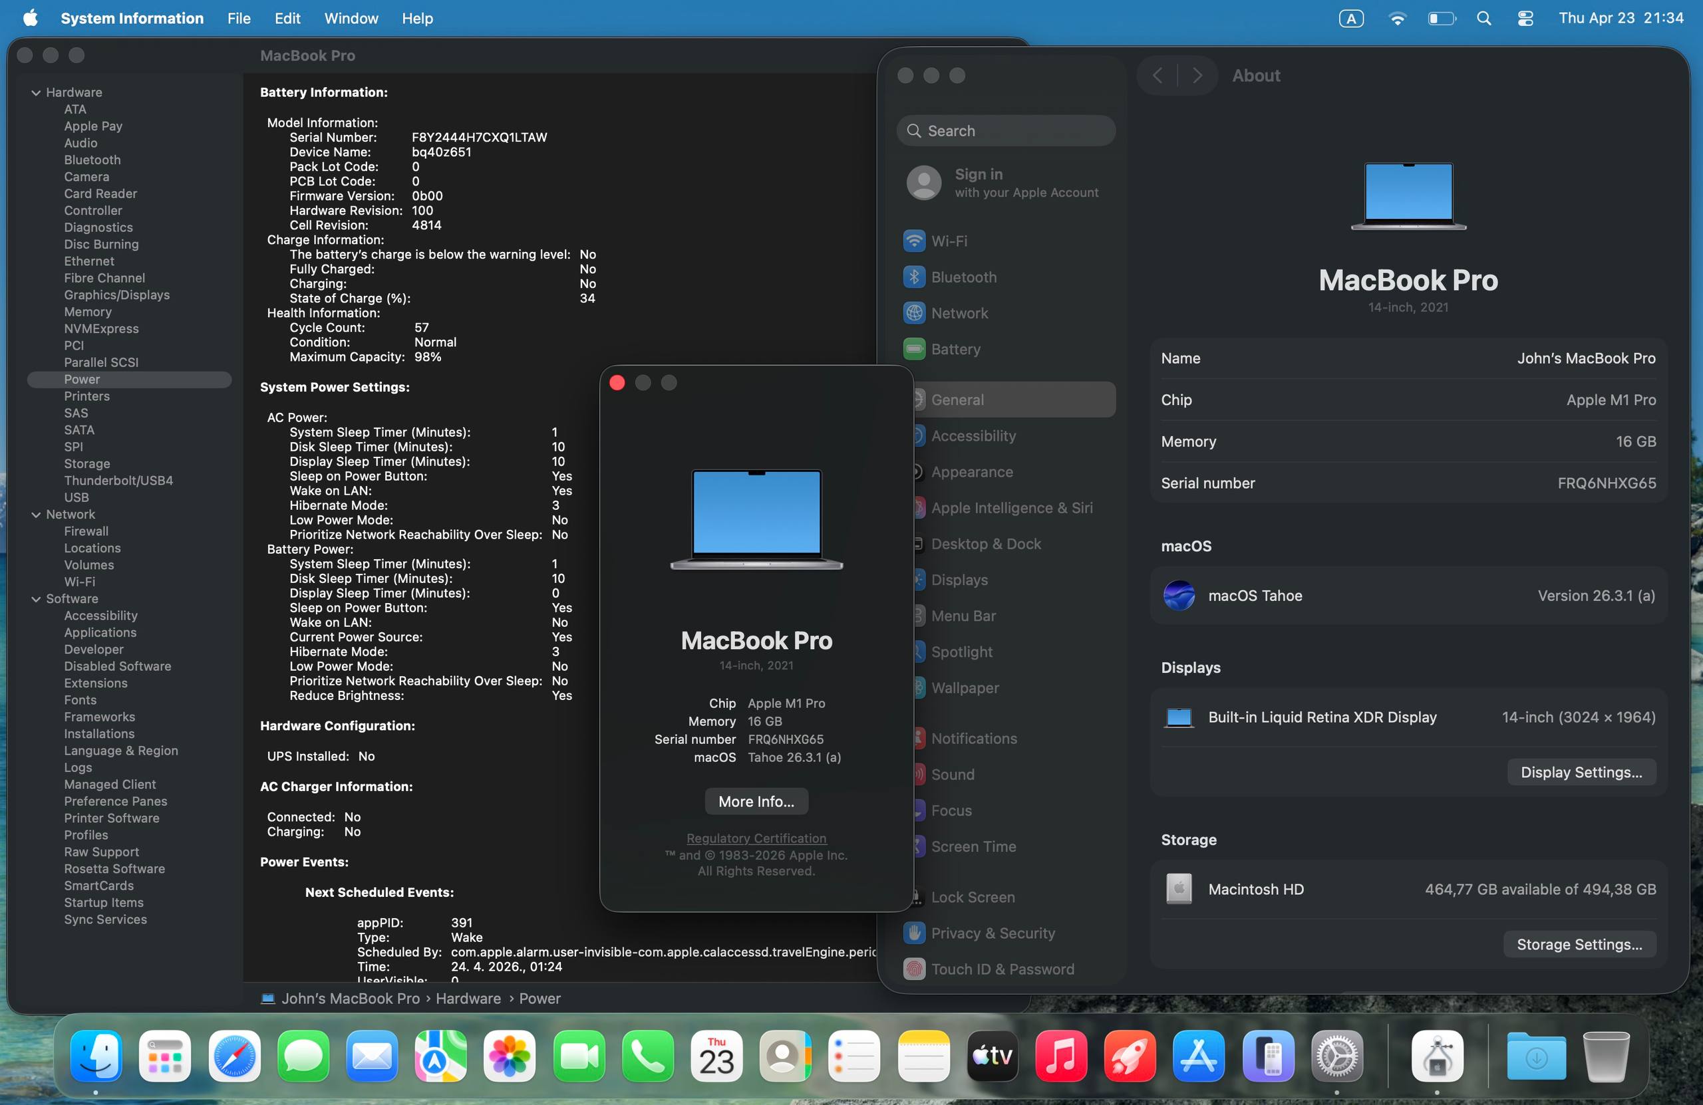Viewport: 1703px width, 1105px height.
Task: Click Hardware in the path bar
Action: click(x=468, y=999)
